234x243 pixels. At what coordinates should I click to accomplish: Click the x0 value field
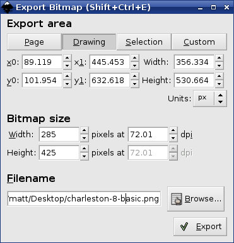(x=42, y=62)
